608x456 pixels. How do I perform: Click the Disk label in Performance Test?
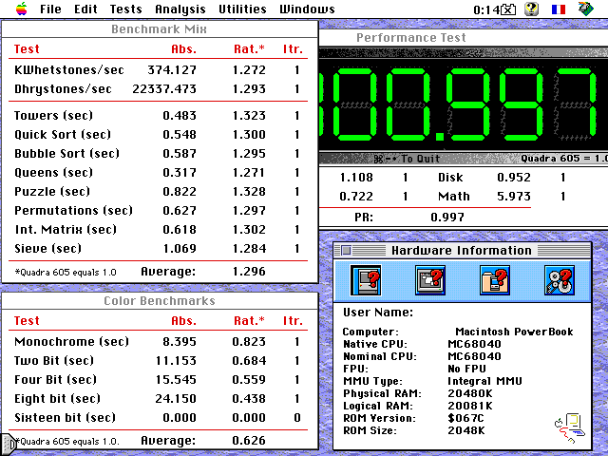450,178
